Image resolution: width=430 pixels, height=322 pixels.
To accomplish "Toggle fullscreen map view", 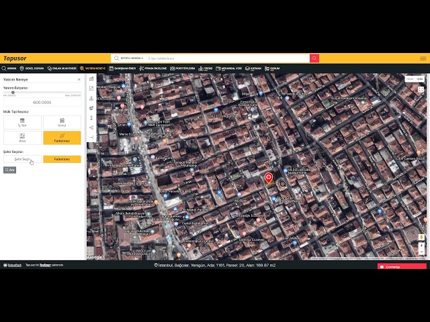I will (421, 89).
